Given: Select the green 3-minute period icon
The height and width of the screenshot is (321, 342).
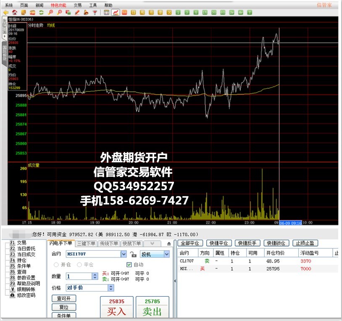Looking at the screenshot, I should point(187,13).
